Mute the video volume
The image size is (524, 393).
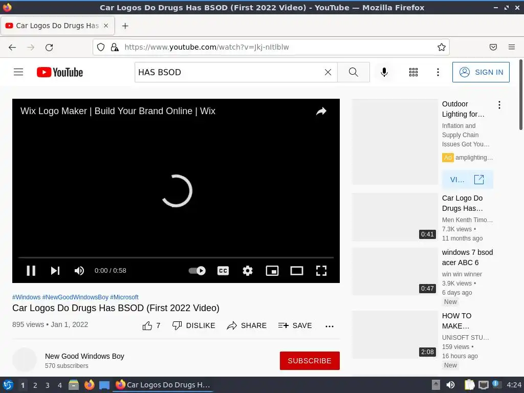[x=79, y=271]
